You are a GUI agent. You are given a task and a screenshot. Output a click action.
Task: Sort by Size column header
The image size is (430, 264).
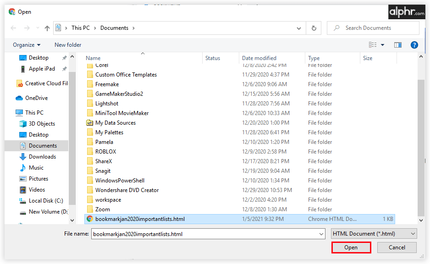click(368, 58)
